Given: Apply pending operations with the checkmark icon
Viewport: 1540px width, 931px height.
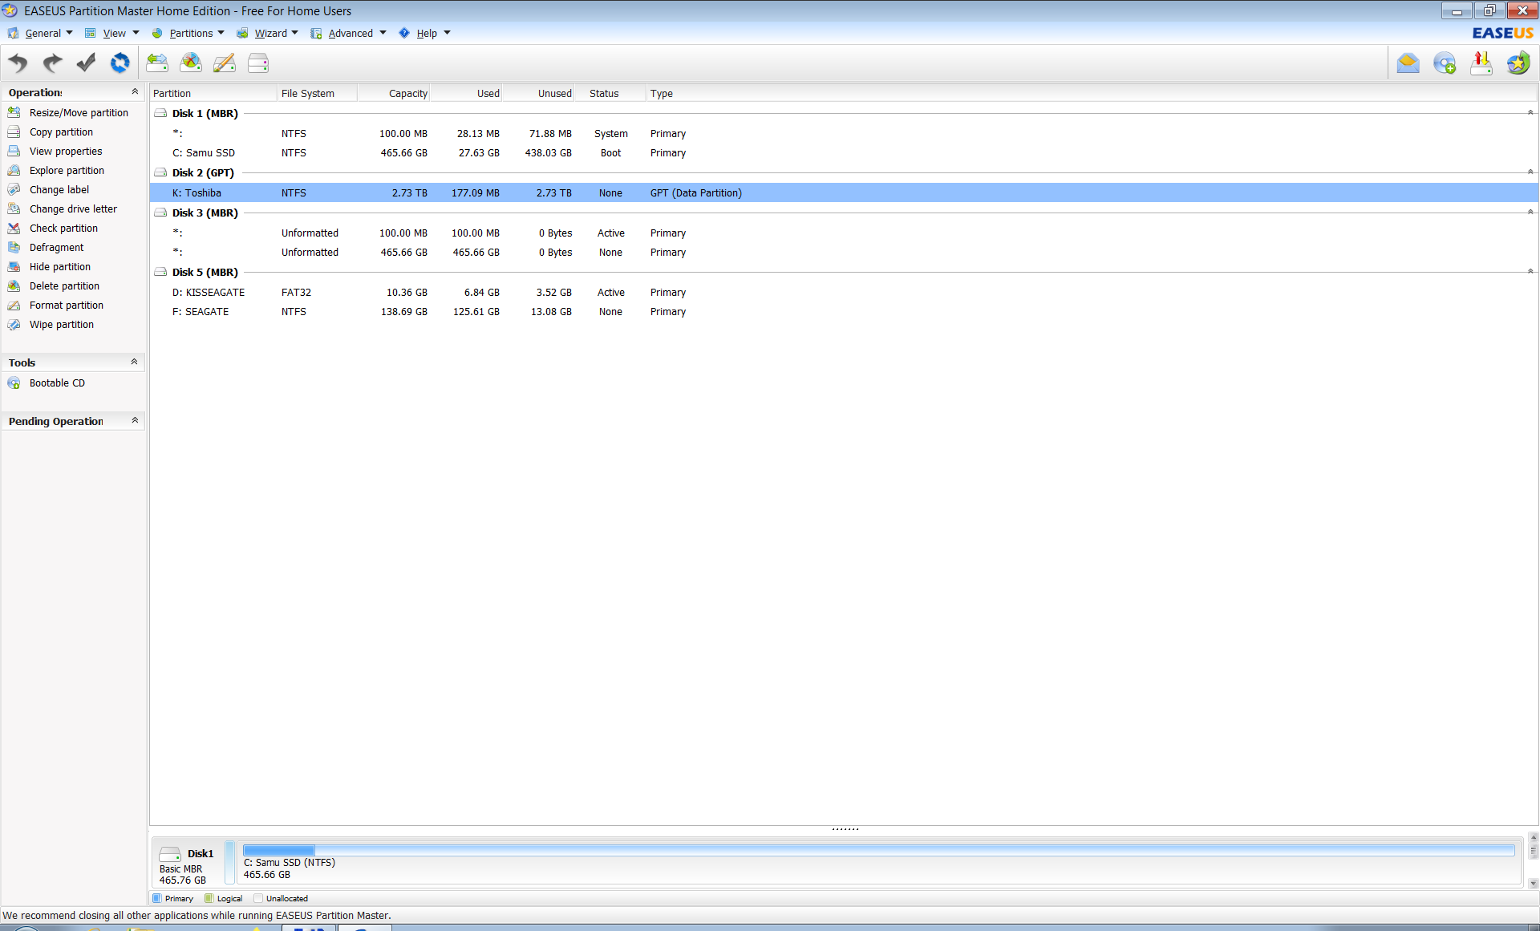Looking at the screenshot, I should pyautogui.click(x=86, y=63).
